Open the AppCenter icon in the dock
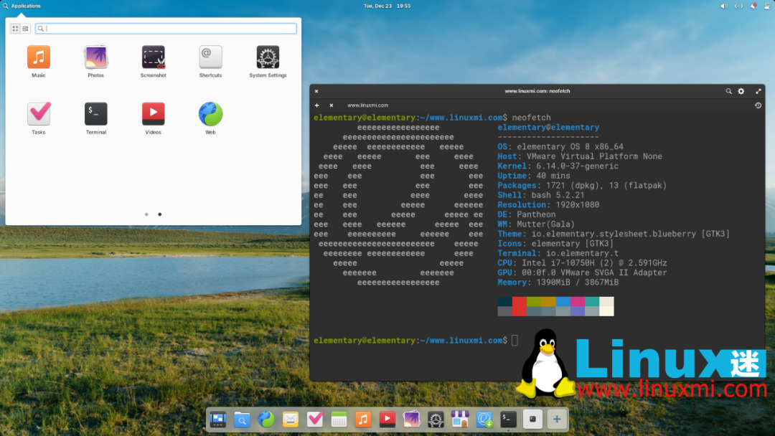Screen dimensions: 775x436 [x=460, y=419]
